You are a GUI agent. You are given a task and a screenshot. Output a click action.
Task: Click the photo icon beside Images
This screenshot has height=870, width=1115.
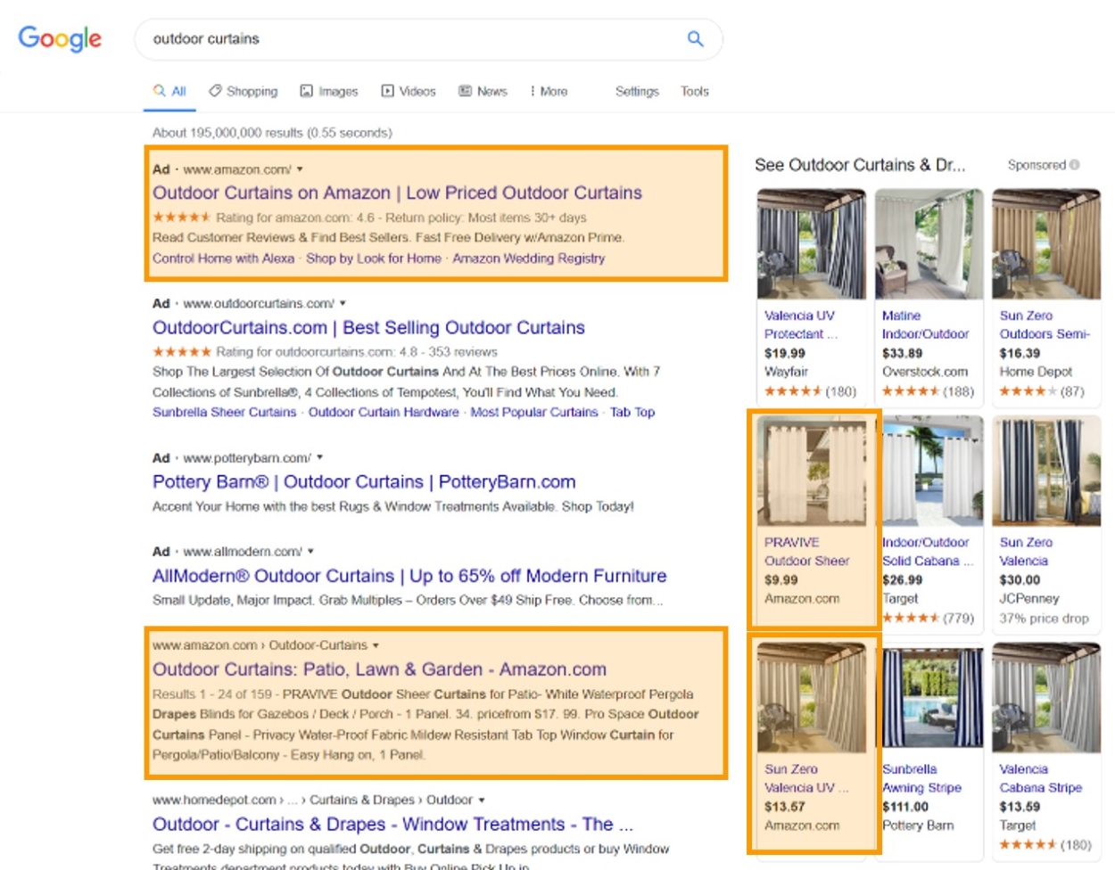[x=307, y=90]
